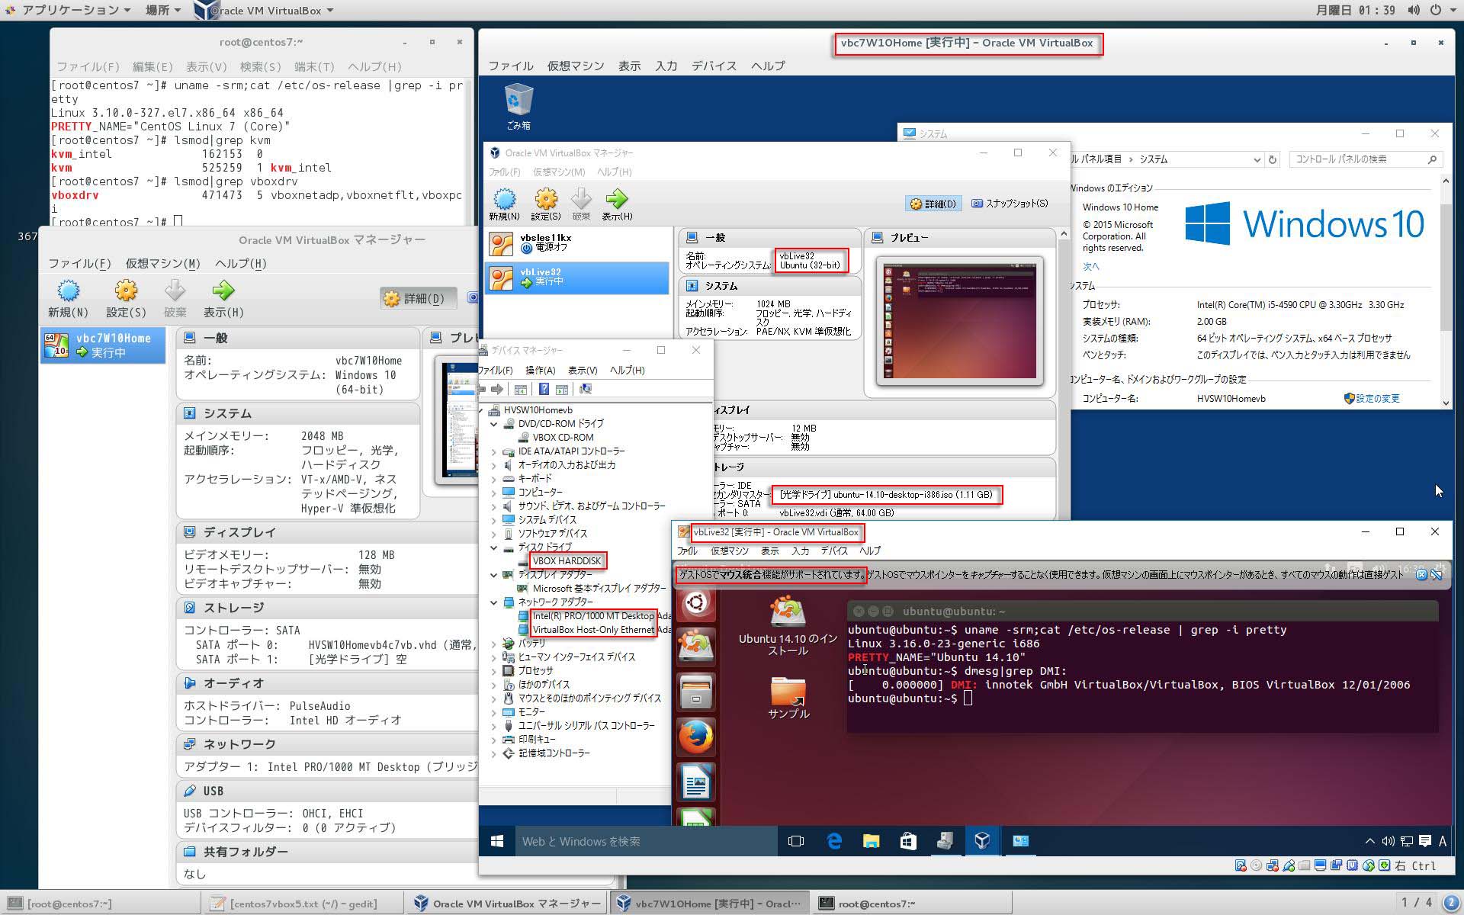Click 次へ link under Windows edition

1091,266
